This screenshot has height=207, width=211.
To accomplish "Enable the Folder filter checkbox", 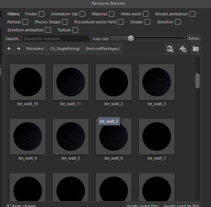I will point(42,14).
